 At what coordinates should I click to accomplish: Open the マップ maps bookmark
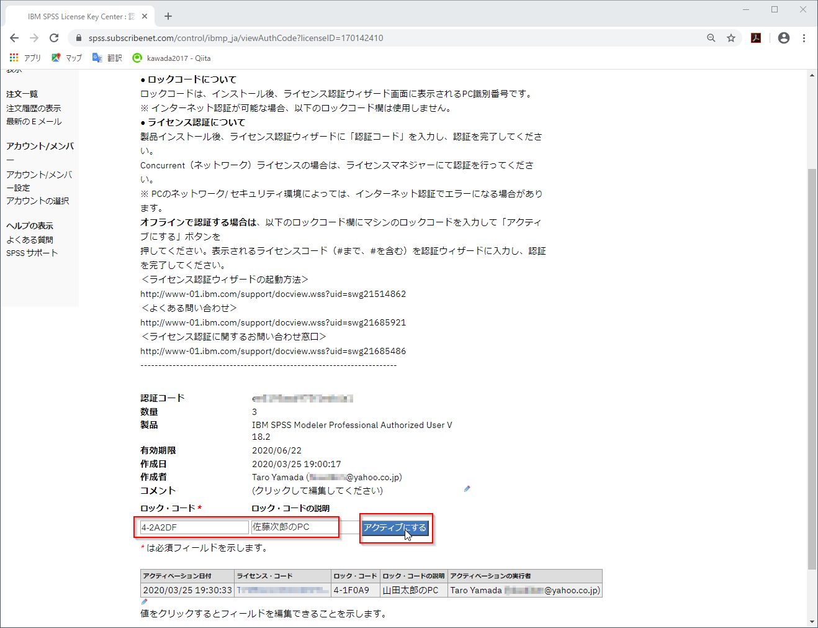(x=66, y=58)
